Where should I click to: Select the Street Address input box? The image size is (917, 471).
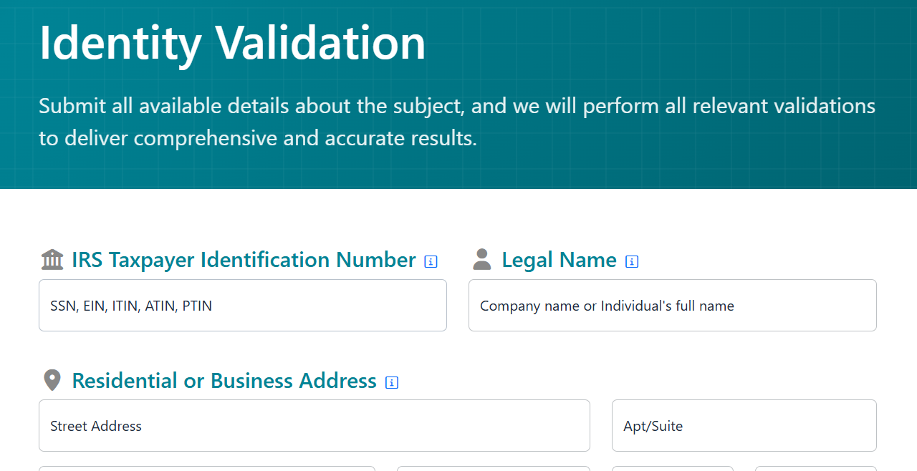tap(315, 426)
